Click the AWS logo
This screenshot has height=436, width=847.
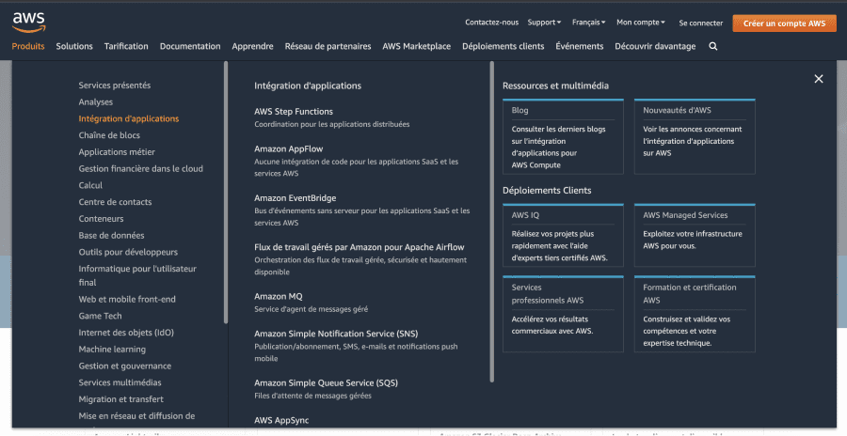point(29,23)
